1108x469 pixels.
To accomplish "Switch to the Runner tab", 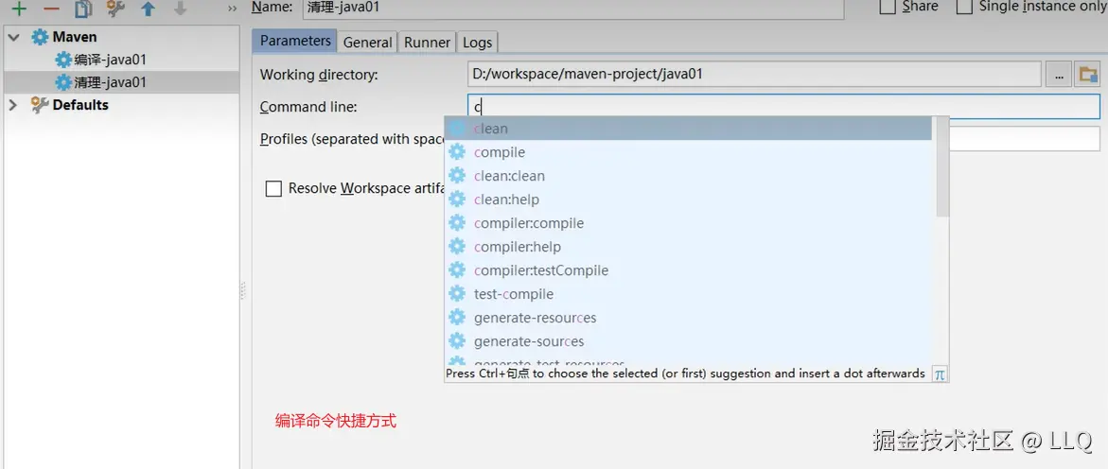I will pyautogui.click(x=427, y=43).
